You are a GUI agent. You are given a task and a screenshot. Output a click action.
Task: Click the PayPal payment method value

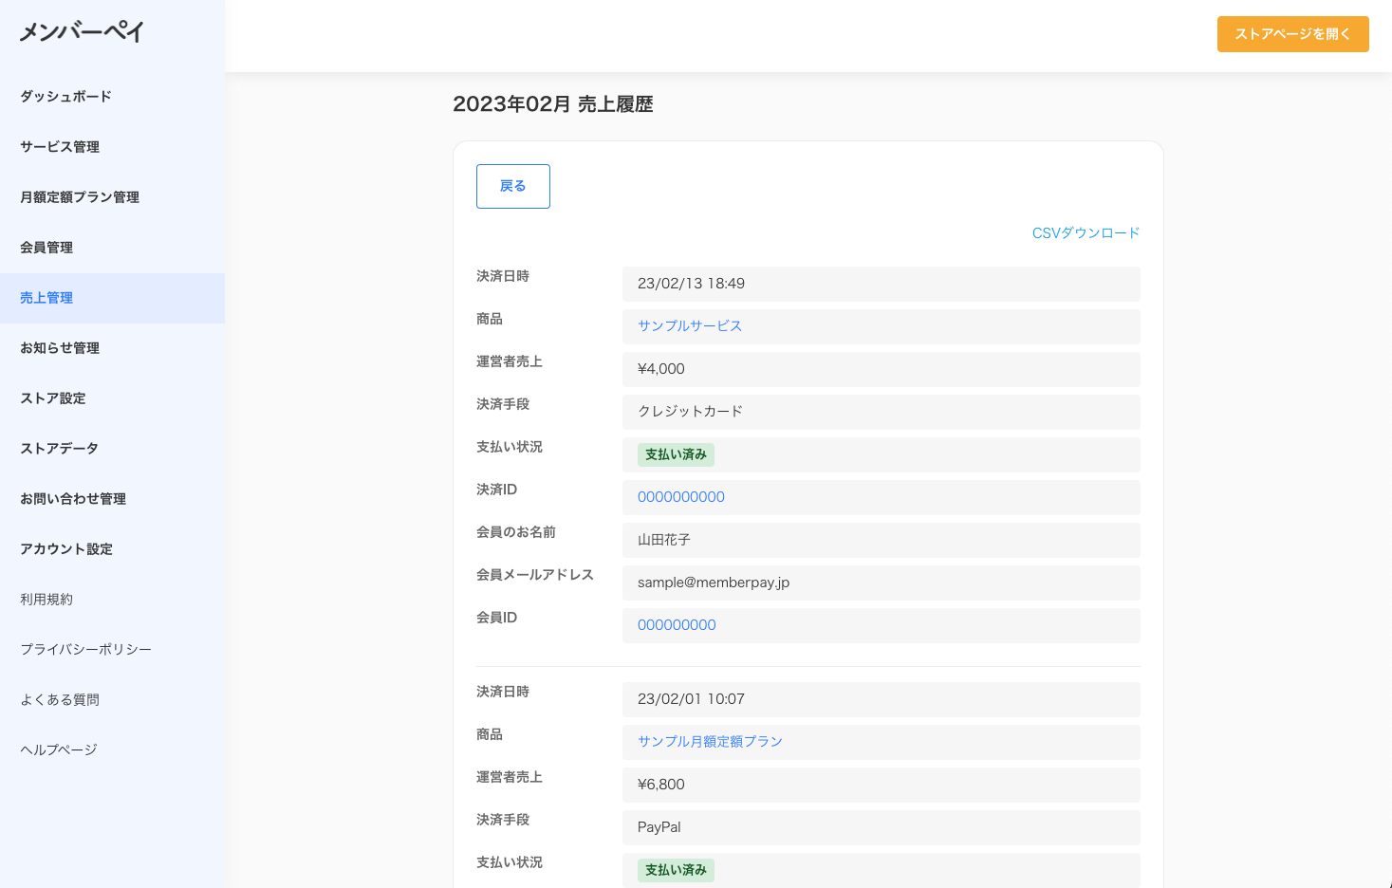[x=659, y=827]
